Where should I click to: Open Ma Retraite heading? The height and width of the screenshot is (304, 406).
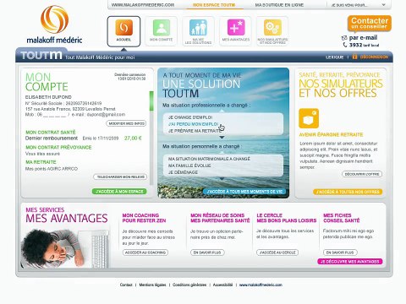(41, 162)
